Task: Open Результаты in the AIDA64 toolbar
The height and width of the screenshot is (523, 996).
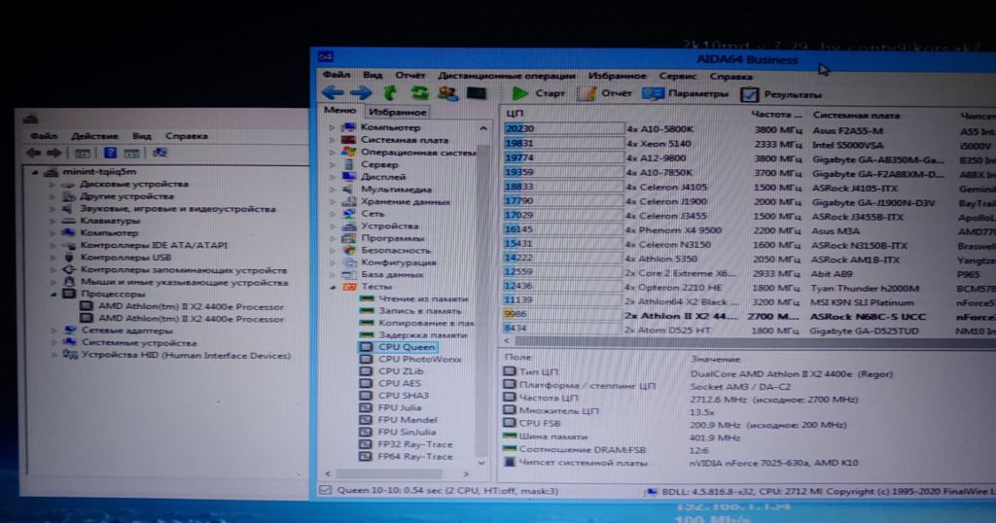Action: pos(781,94)
